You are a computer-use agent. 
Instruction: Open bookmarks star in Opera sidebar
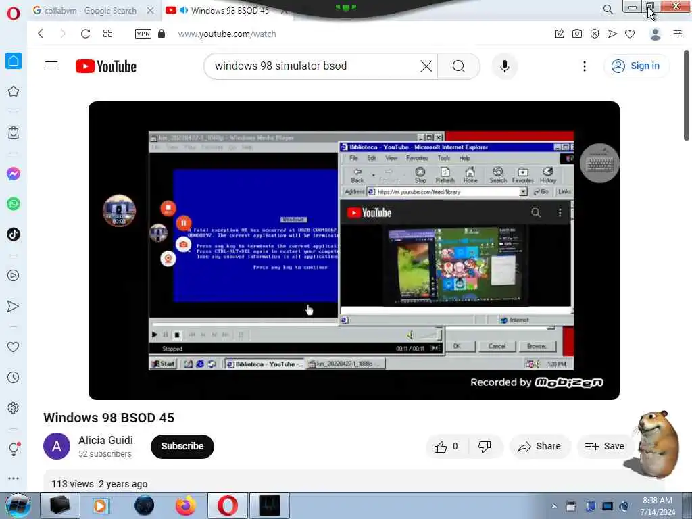pyautogui.click(x=14, y=91)
